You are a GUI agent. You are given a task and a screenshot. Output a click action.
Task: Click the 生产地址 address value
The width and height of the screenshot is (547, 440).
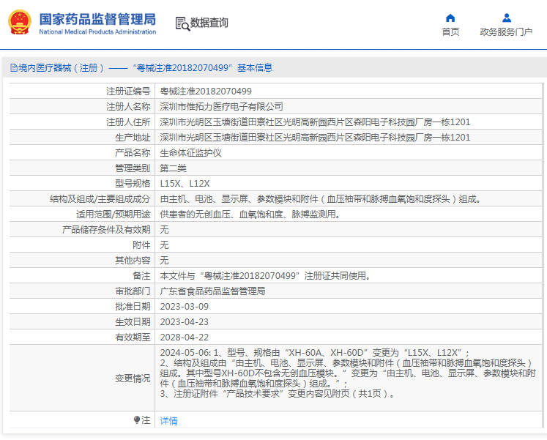(315, 138)
